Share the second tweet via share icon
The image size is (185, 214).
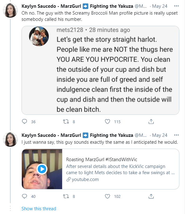(x=151, y=196)
